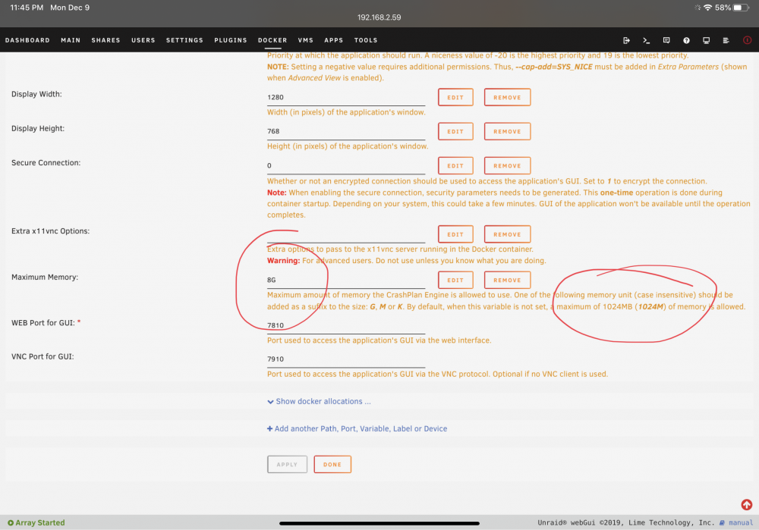
Task: Edit the Display Height setting
Action: pyautogui.click(x=455, y=131)
